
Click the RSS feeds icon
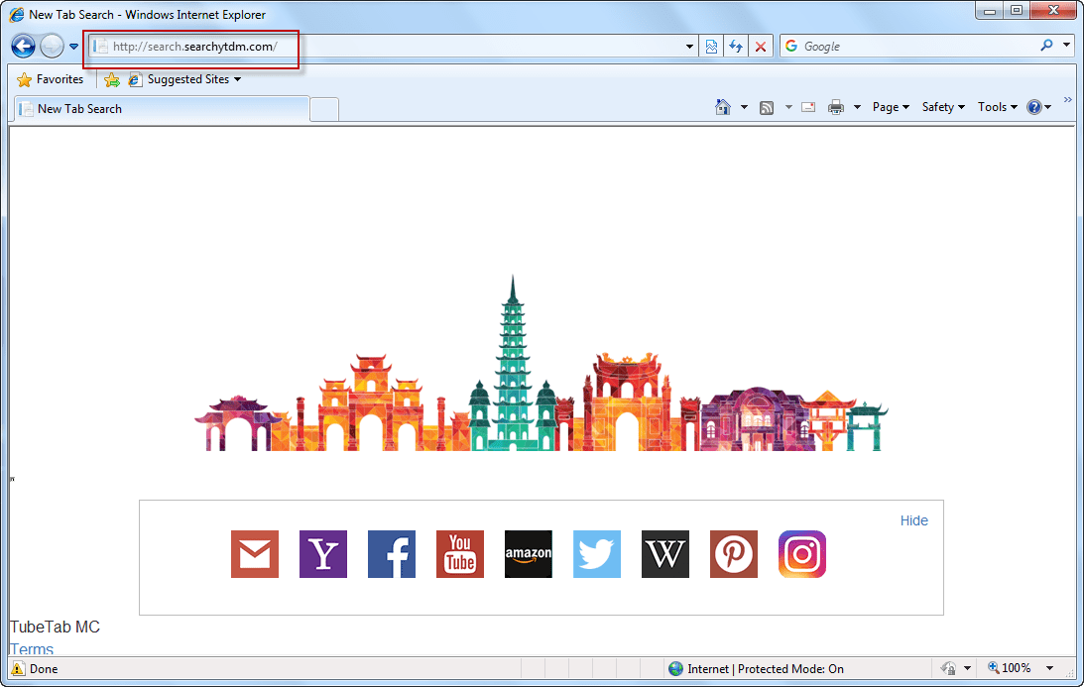coord(767,107)
